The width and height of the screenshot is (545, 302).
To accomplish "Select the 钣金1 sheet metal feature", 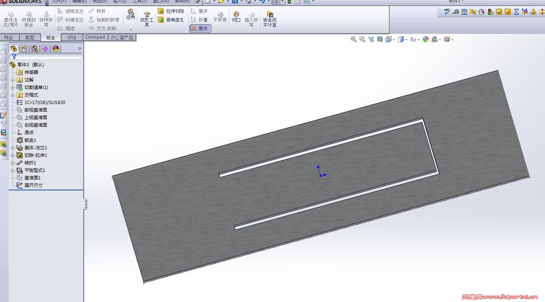I will click(26, 140).
